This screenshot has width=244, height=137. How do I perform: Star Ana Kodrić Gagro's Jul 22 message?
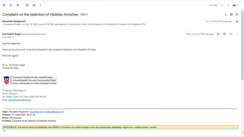tap(218, 34)
